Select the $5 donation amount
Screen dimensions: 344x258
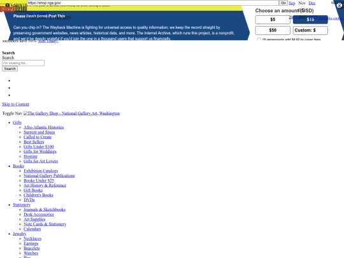[x=273, y=20]
